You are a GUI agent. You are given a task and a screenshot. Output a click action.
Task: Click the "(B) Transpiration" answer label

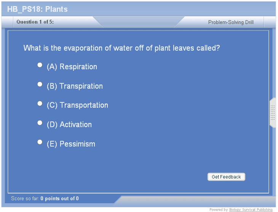(75, 86)
